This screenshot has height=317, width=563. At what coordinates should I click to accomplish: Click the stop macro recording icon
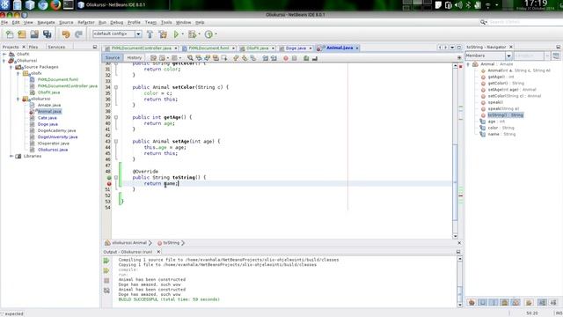pos(295,58)
